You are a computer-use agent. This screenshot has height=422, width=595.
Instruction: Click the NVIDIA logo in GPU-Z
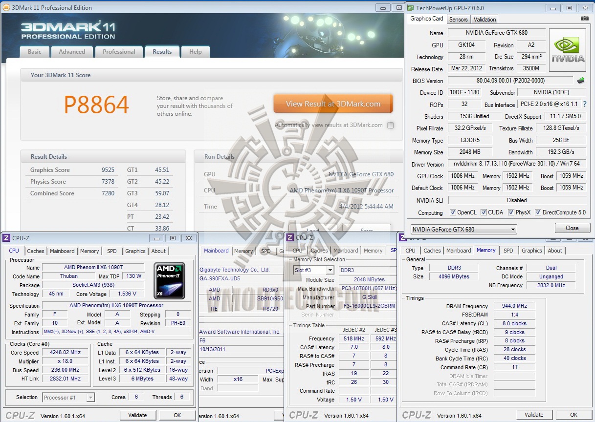568,50
